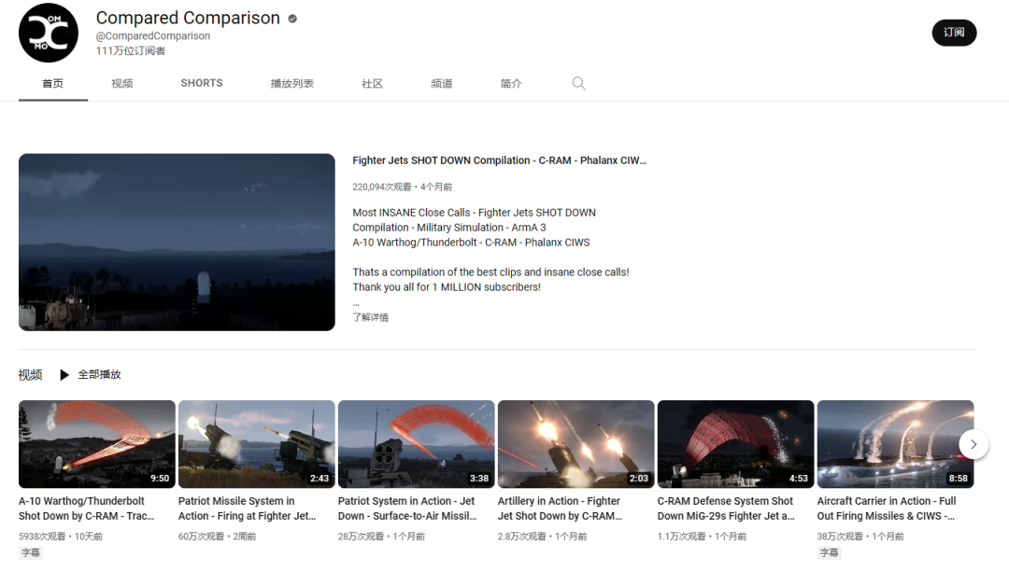Play the featured Fighter Jets SHOT DOWN video thumbnail
This screenshot has height=571, width=1009.
[x=177, y=243]
